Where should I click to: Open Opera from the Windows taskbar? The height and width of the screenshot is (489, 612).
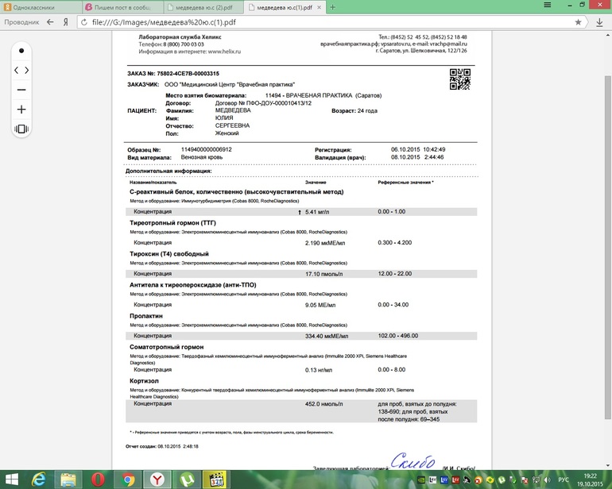98,479
